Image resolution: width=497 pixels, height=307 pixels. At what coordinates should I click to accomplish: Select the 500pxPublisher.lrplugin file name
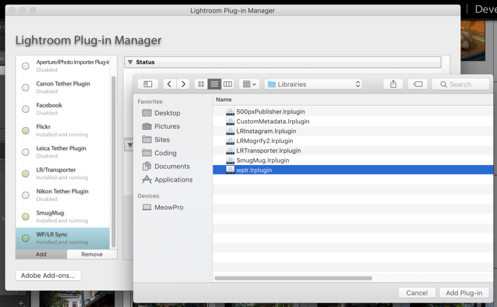click(x=271, y=112)
